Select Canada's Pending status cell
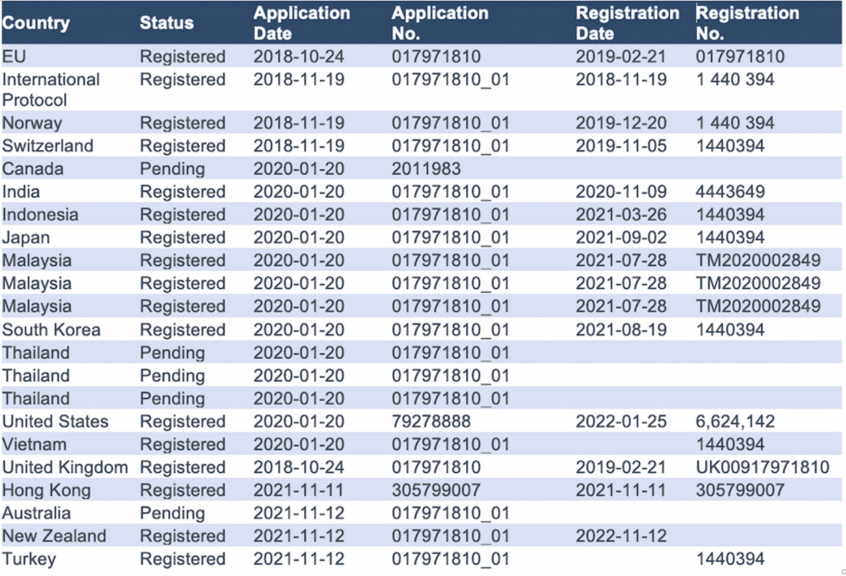 coord(172,169)
